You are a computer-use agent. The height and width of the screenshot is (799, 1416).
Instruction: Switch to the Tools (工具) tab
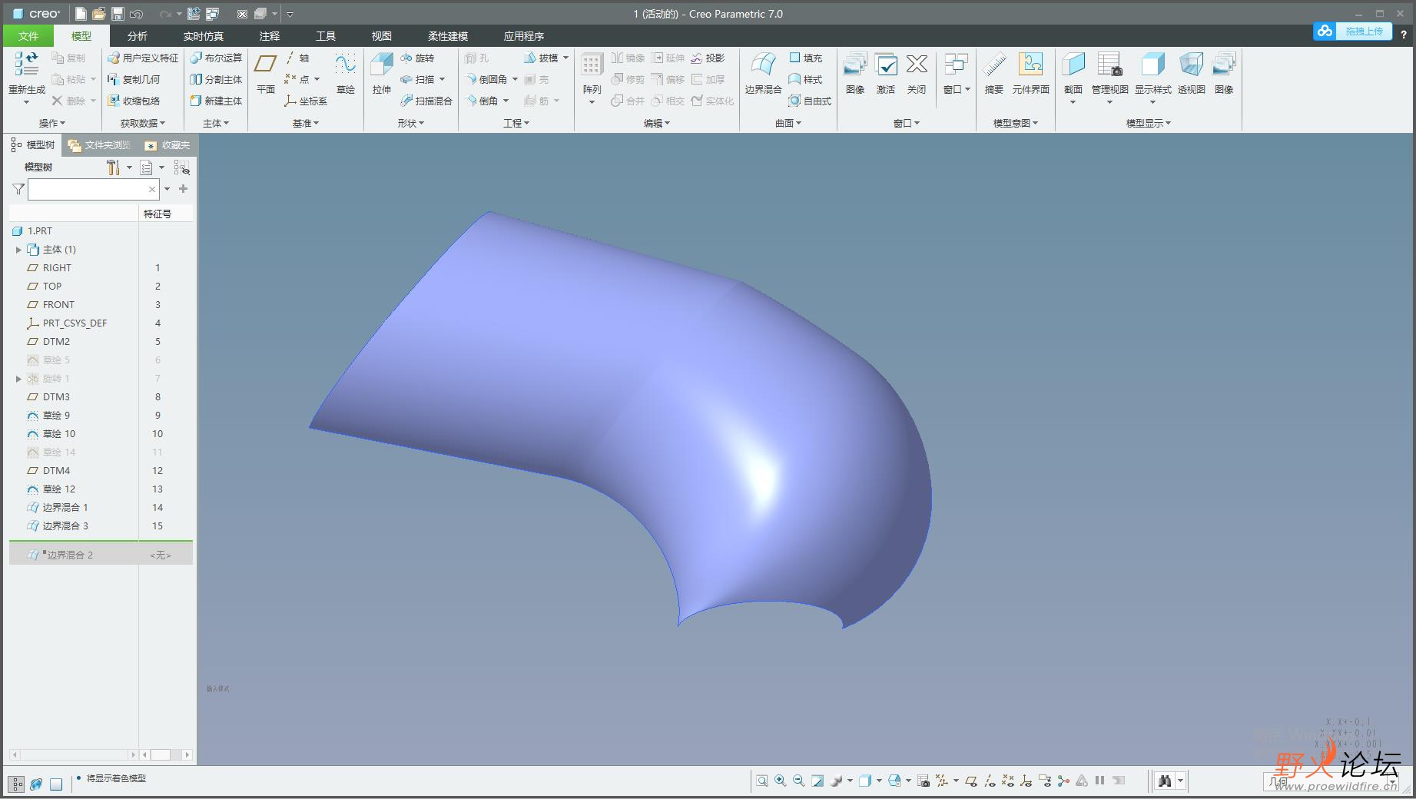pos(326,36)
